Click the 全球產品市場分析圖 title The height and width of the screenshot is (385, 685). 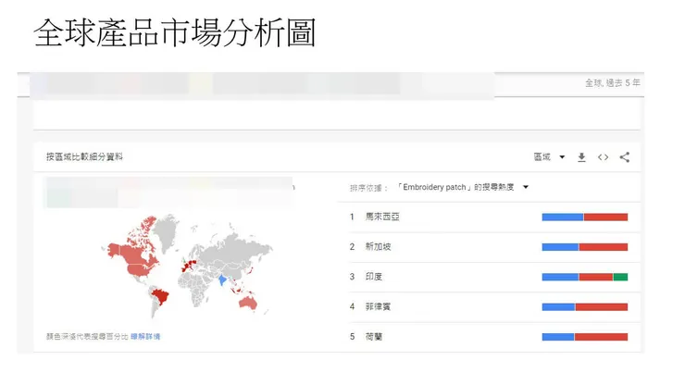pos(175,32)
